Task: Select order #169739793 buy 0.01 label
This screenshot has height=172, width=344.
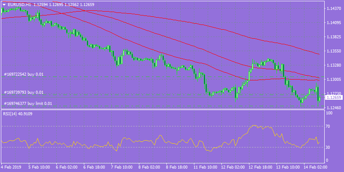Action: click(24, 92)
